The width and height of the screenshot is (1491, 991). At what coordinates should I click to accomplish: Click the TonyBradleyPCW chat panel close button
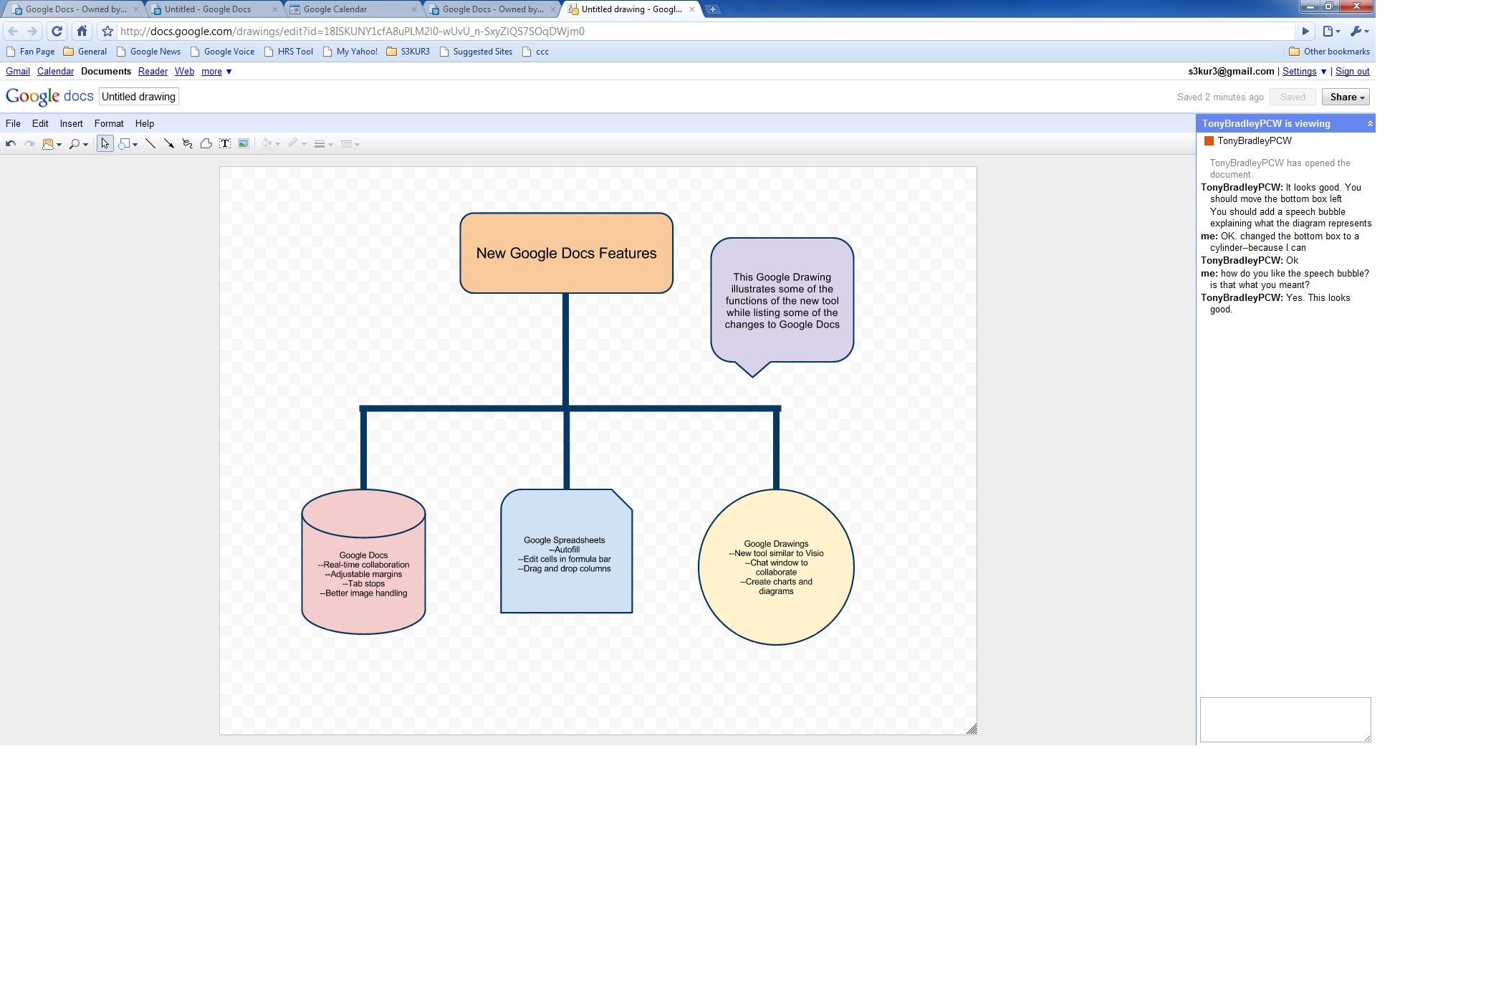tap(1371, 123)
